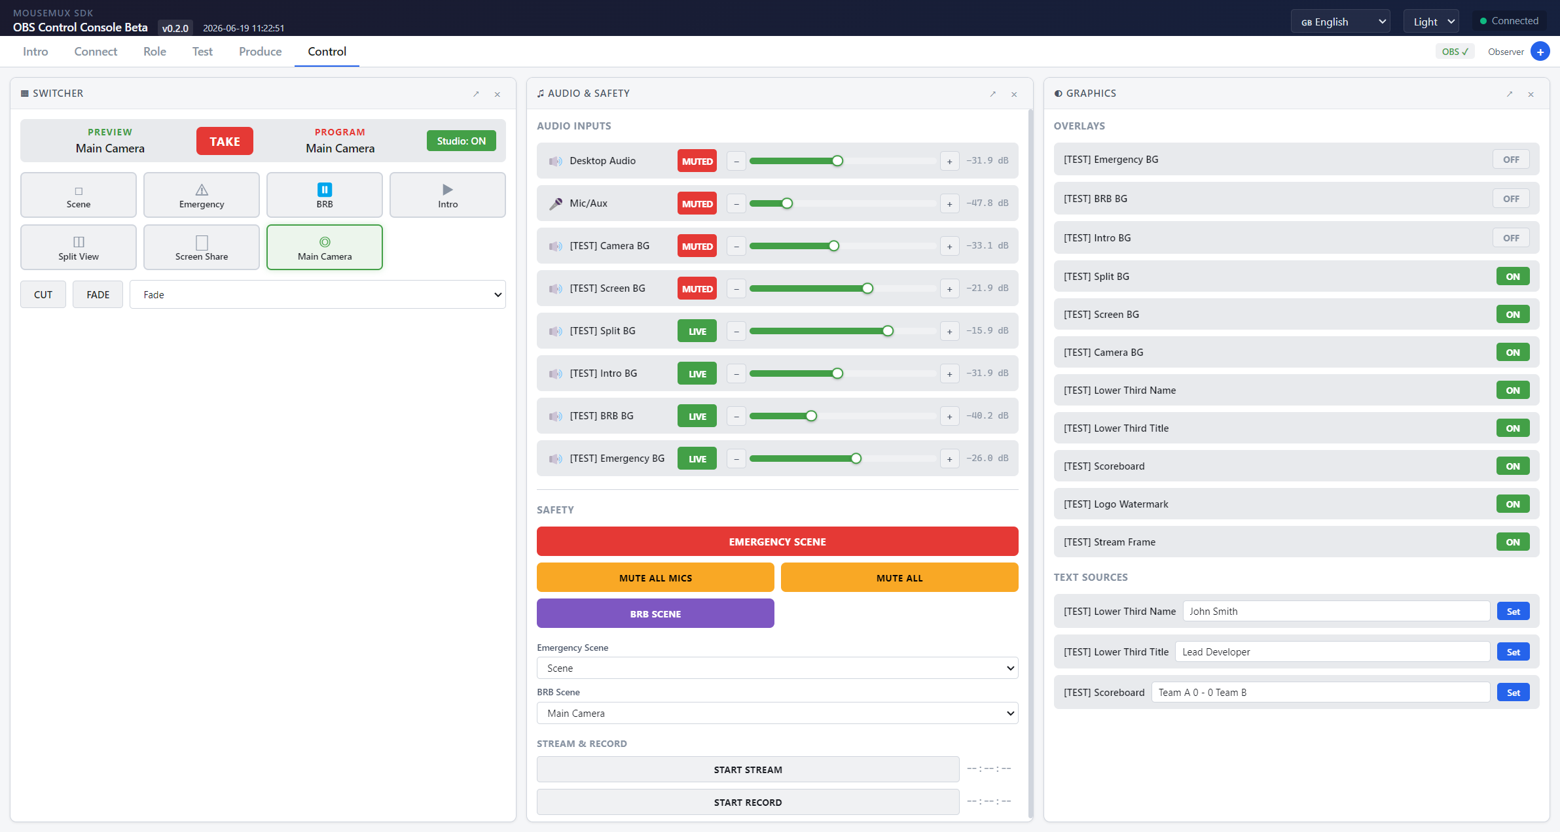Pop out the Switcher panel

coord(476,94)
